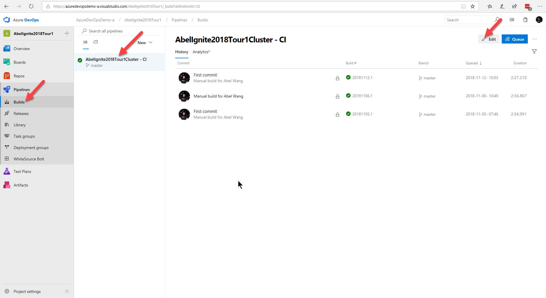Open browser reading view icon
This screenshot has width=546, height=298.
click(x=464, y=6)
